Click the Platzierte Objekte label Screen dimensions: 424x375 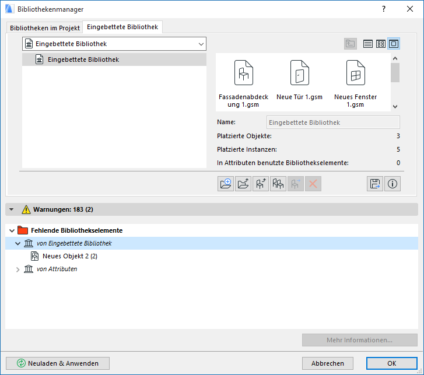244,136
